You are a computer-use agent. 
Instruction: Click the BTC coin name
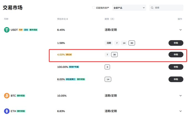coord(13,96)
